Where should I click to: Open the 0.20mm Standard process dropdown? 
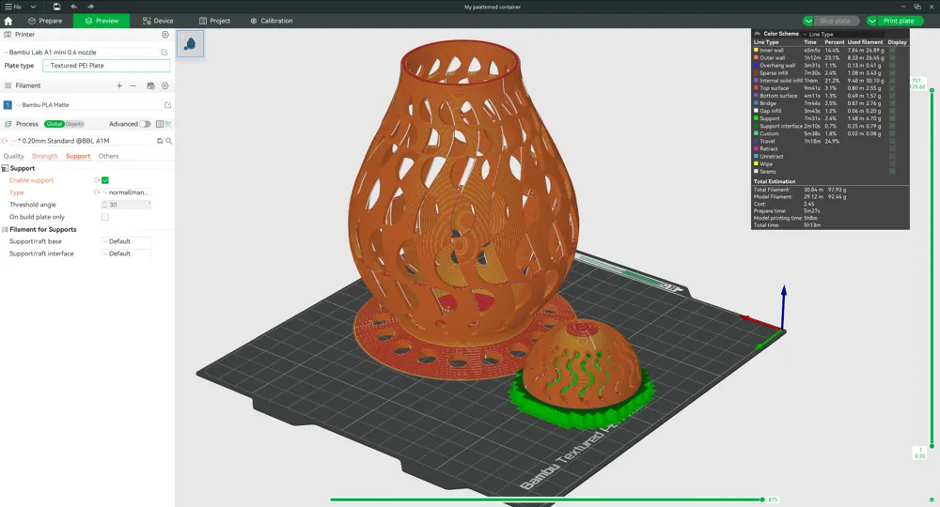click(83, 141)
